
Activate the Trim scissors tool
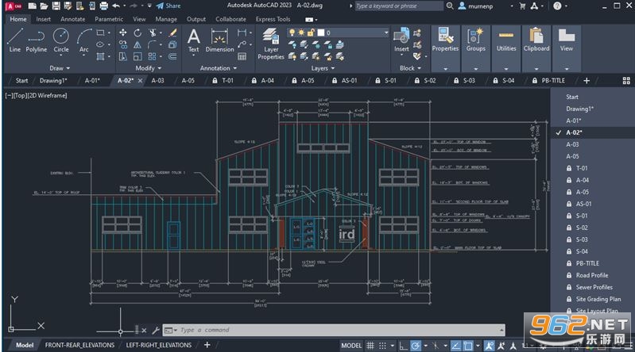point(153,33)
